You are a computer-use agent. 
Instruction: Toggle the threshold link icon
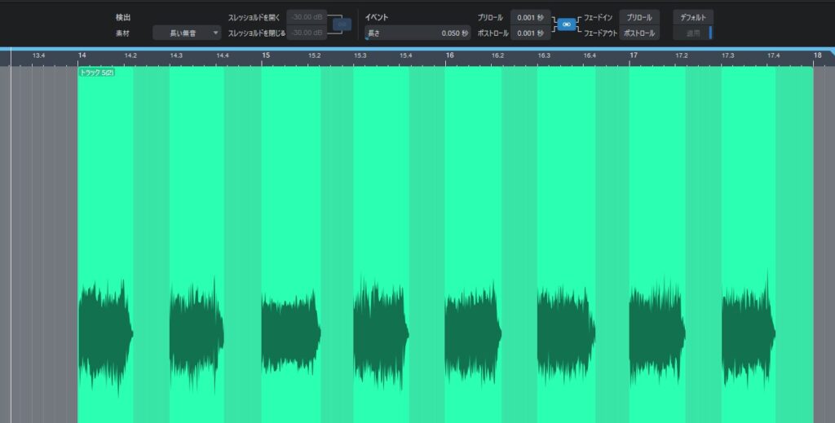pos(342,24)
